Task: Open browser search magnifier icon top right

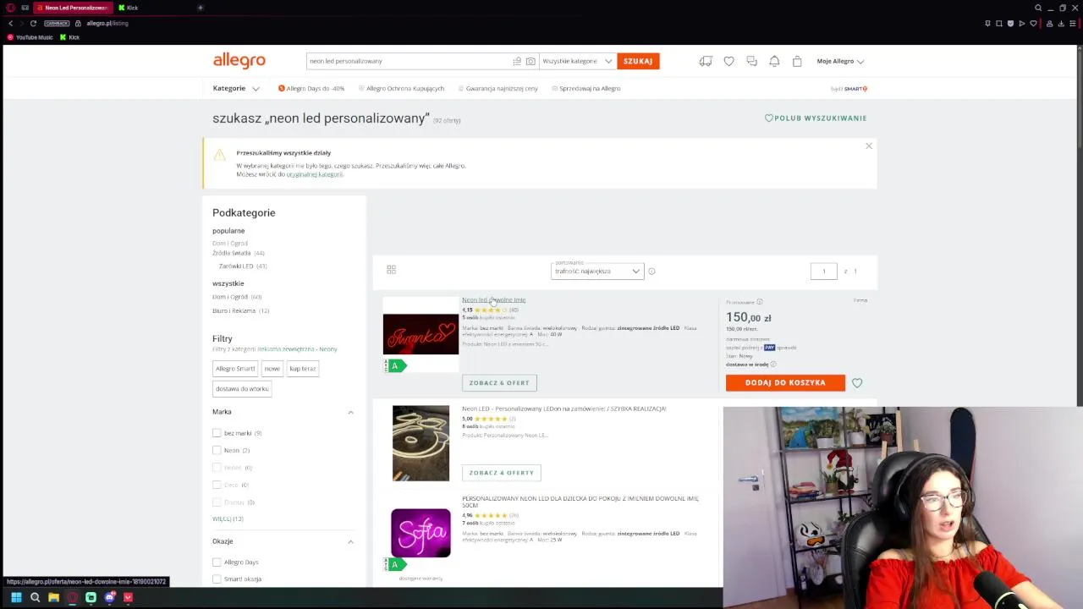Action: [x=1038, y=8]
